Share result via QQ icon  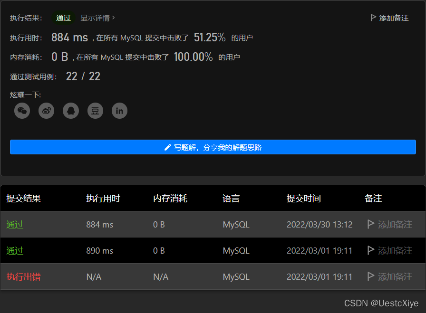coord(70,111)
